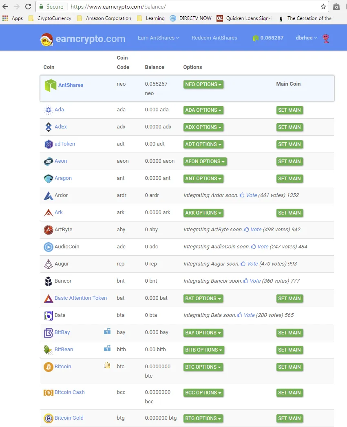Click the AudioCoin icon
Screen dimensions: 347x427
tap(49, 247)
